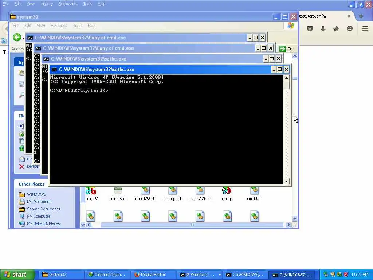The image size is (373, 280).
Task: Open My Documents link
Action: pos(39,202)
